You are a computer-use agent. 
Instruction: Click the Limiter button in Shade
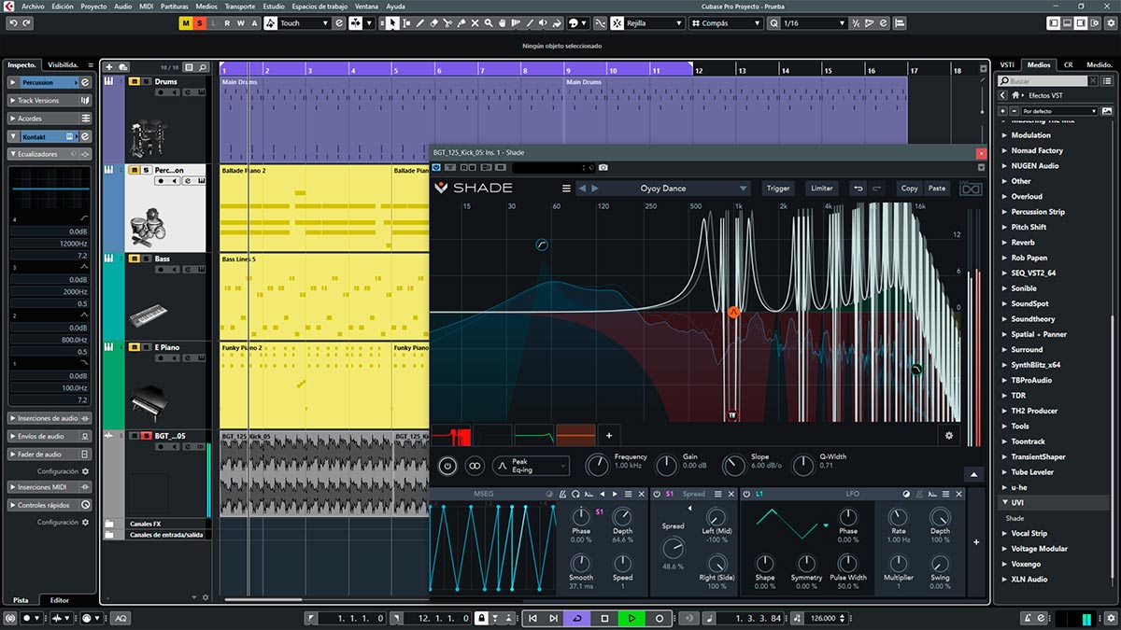pyautogui.click(x=821, y=189)
